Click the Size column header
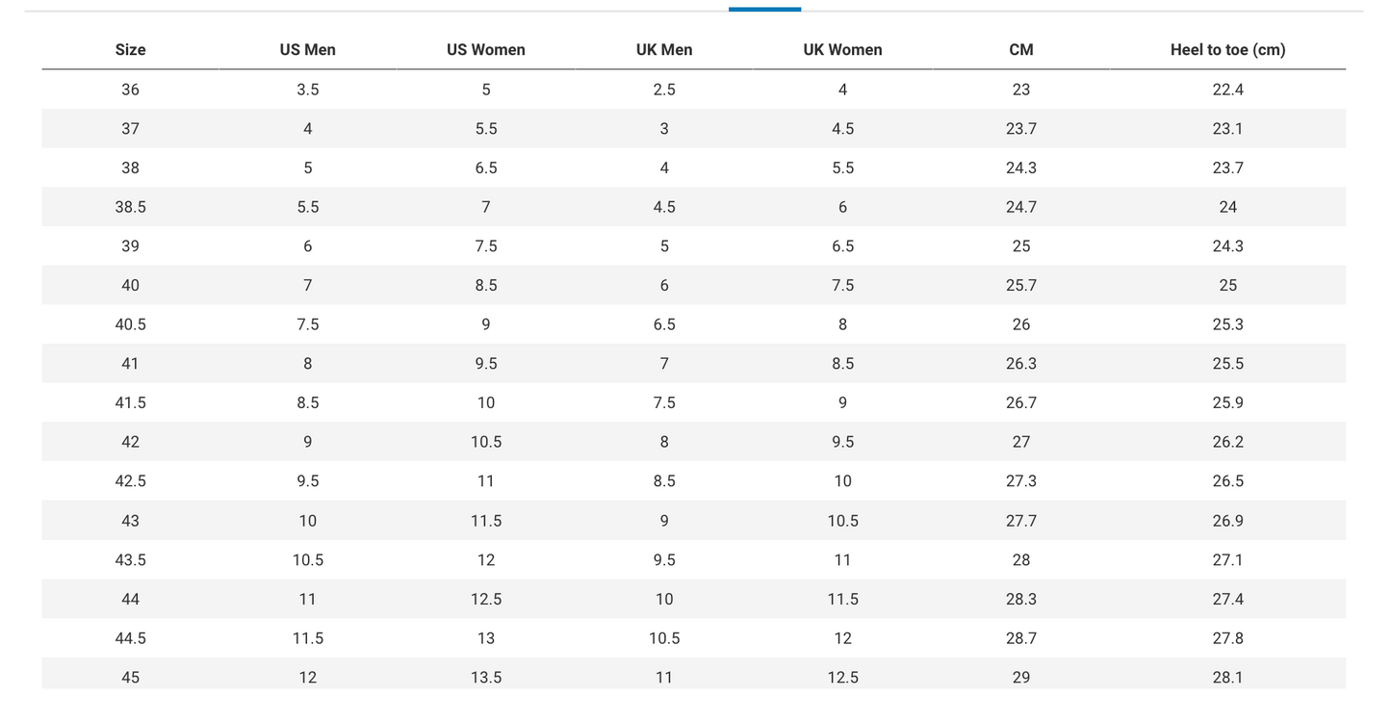Screen dimensions: 1391x722 (130, 50)
